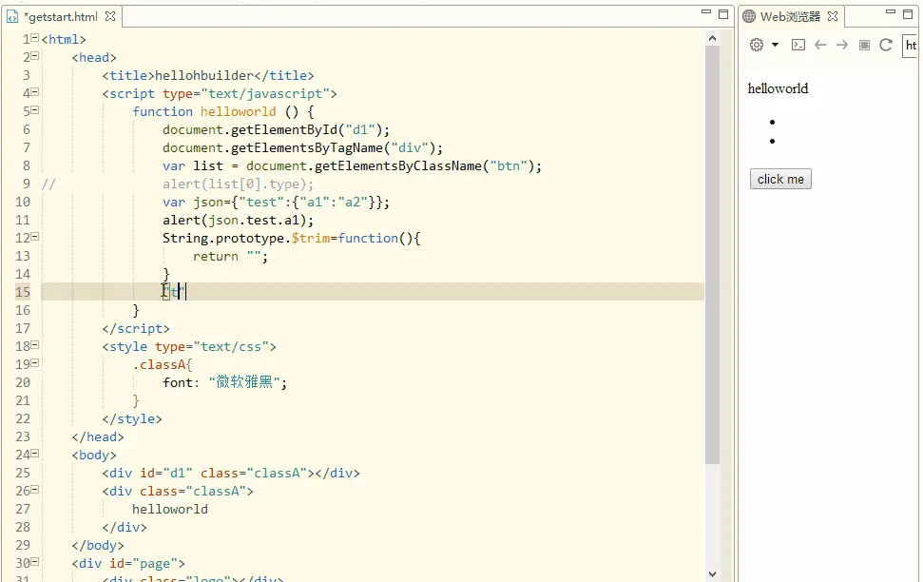Expand the settings gear dropdown arrow

click(776, 45)
